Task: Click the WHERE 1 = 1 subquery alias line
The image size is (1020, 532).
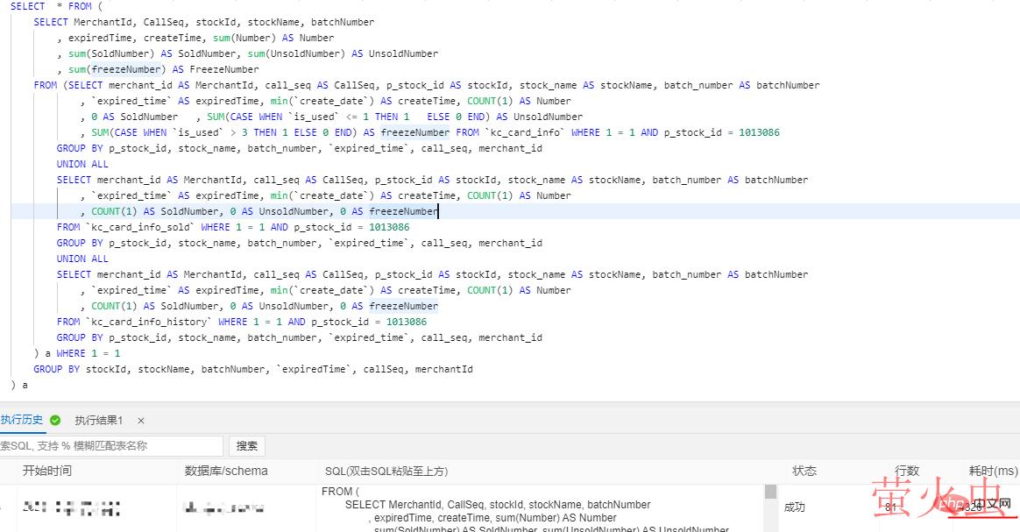Action: (77, 353)
